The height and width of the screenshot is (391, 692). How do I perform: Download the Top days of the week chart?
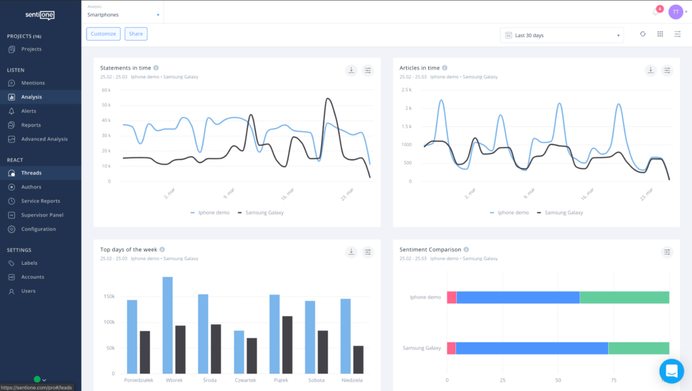(351, 251)
